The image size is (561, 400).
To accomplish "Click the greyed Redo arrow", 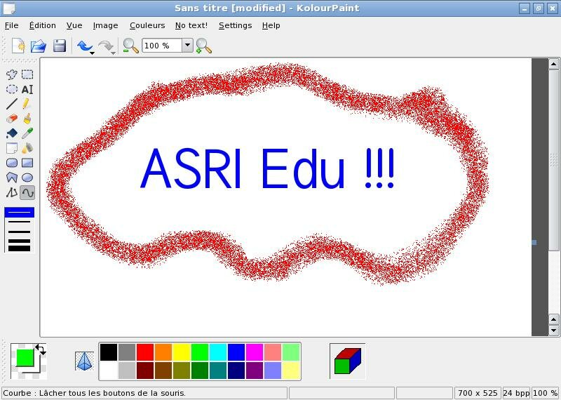I will coord(104,46).
